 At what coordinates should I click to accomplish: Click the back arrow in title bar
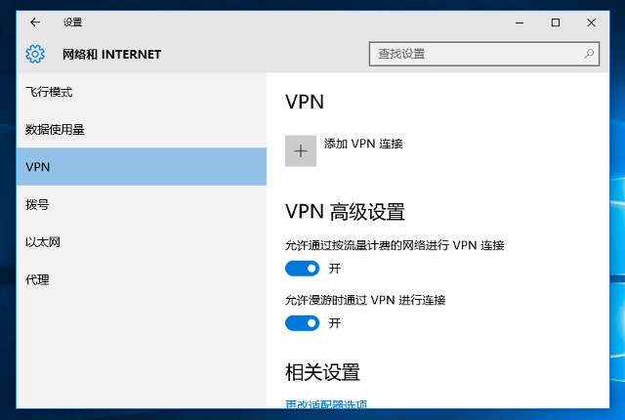click(x=35, y=22)
